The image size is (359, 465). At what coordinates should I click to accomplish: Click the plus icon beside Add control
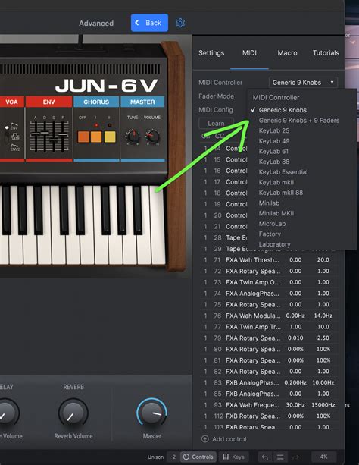pos(204,439)
